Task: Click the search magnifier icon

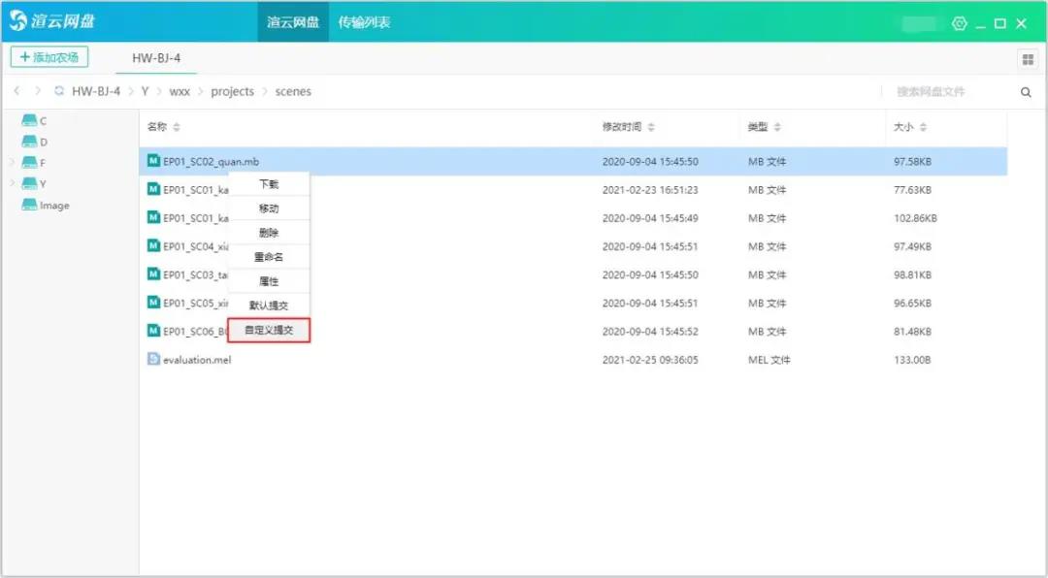Action: (1026, 92)
